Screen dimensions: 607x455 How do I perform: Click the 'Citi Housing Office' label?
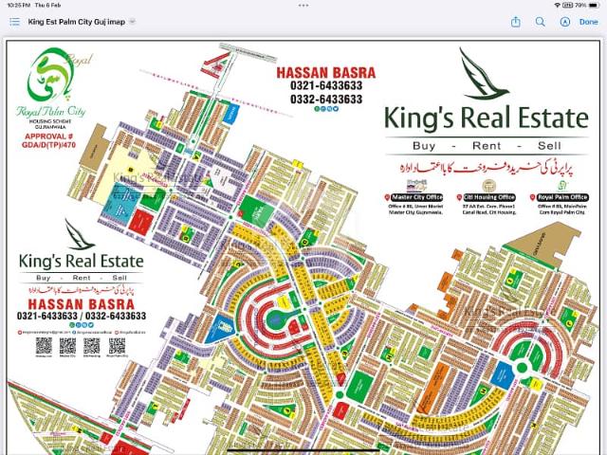[489, 197]
